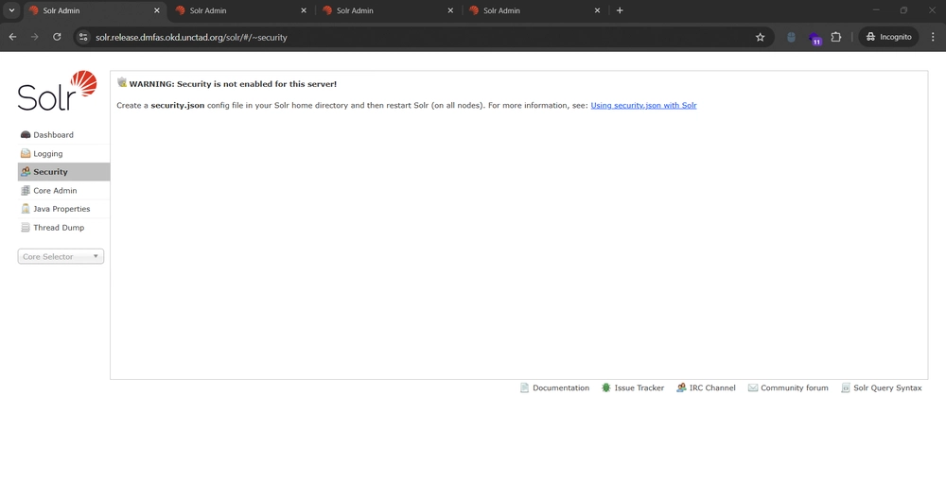Open the tab search dropdown arrow
This screenshot has height=499, width=946.
(x=11, y=10)
